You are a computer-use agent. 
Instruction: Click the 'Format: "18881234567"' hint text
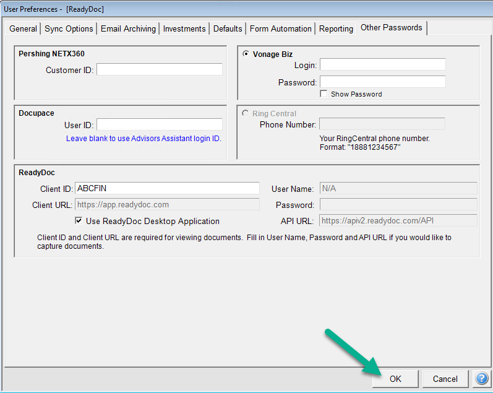point(360,147)
